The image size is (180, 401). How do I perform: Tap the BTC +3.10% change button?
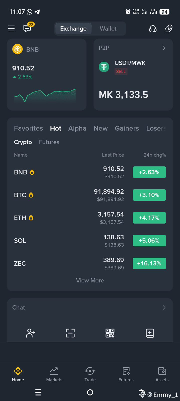pyautogui.click(x=149, y=195)
